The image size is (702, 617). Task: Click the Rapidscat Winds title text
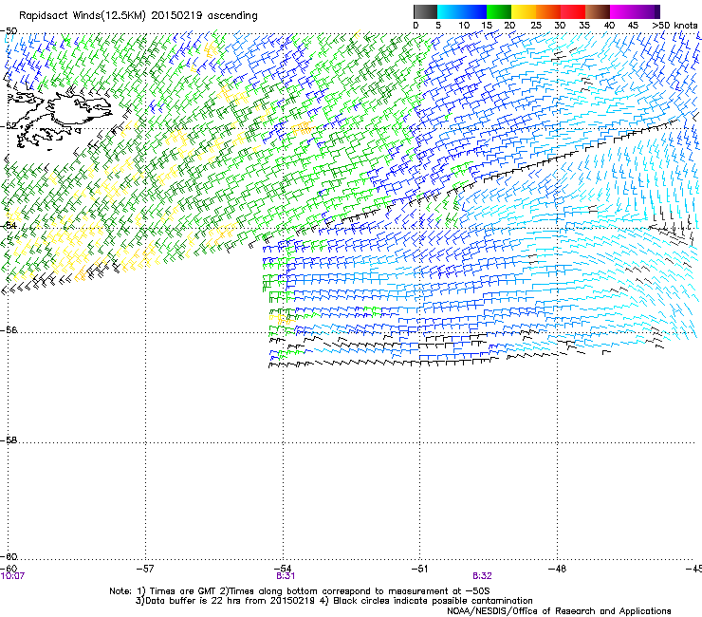[x=139, y=16]
